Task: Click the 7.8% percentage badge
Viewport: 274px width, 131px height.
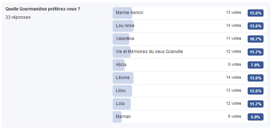Action: [x=256, y=65]
